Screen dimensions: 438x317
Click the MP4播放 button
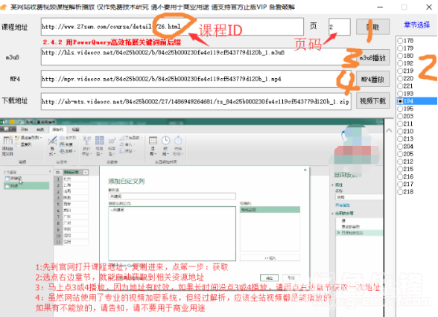(x=373, y=79)
